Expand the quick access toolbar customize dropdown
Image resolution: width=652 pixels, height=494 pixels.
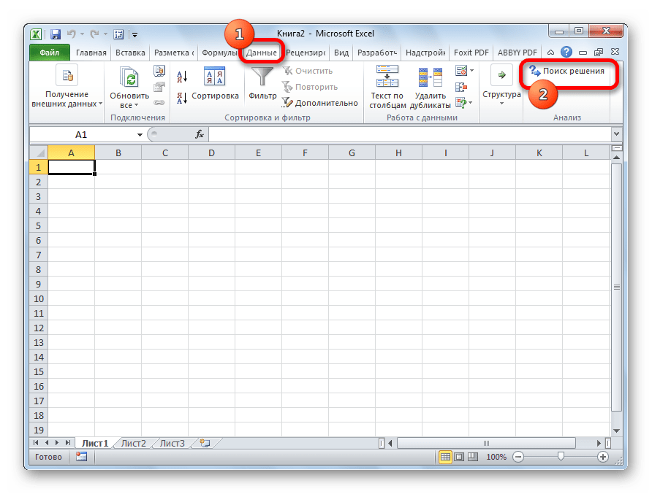tap(134, 35)
